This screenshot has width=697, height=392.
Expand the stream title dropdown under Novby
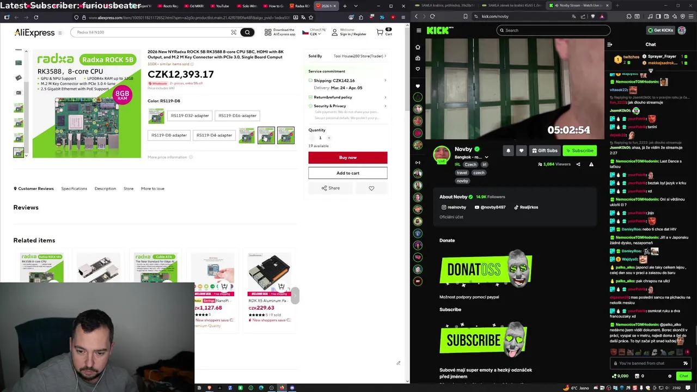(486, 157)
